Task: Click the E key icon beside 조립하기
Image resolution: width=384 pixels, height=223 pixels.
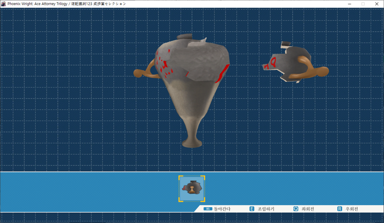Action: point(252,209)
